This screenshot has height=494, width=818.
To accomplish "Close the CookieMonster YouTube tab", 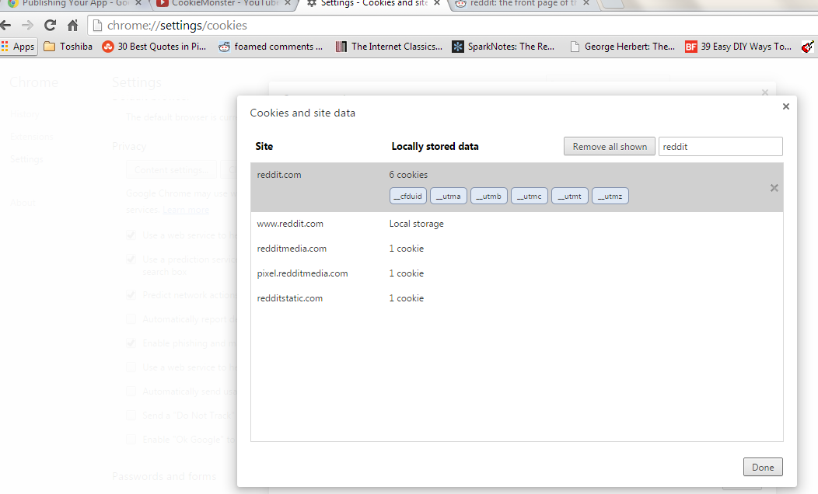I will [288, 3].
